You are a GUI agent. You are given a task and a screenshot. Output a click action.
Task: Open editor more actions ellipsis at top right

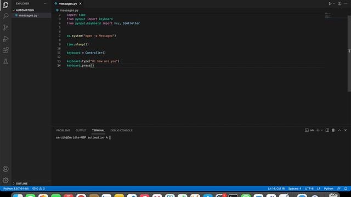click(x=346, y=4)
